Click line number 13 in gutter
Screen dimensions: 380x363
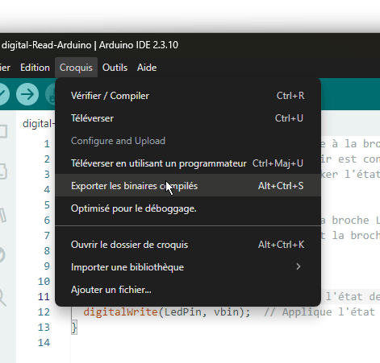(x=44, y=328)
